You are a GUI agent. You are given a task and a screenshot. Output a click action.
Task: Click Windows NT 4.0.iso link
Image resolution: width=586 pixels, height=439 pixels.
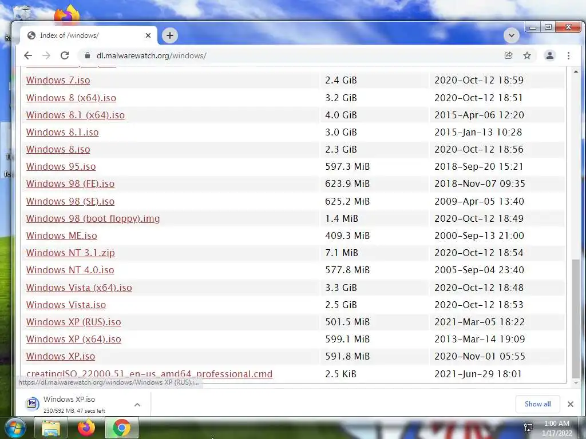click(70, 270)
